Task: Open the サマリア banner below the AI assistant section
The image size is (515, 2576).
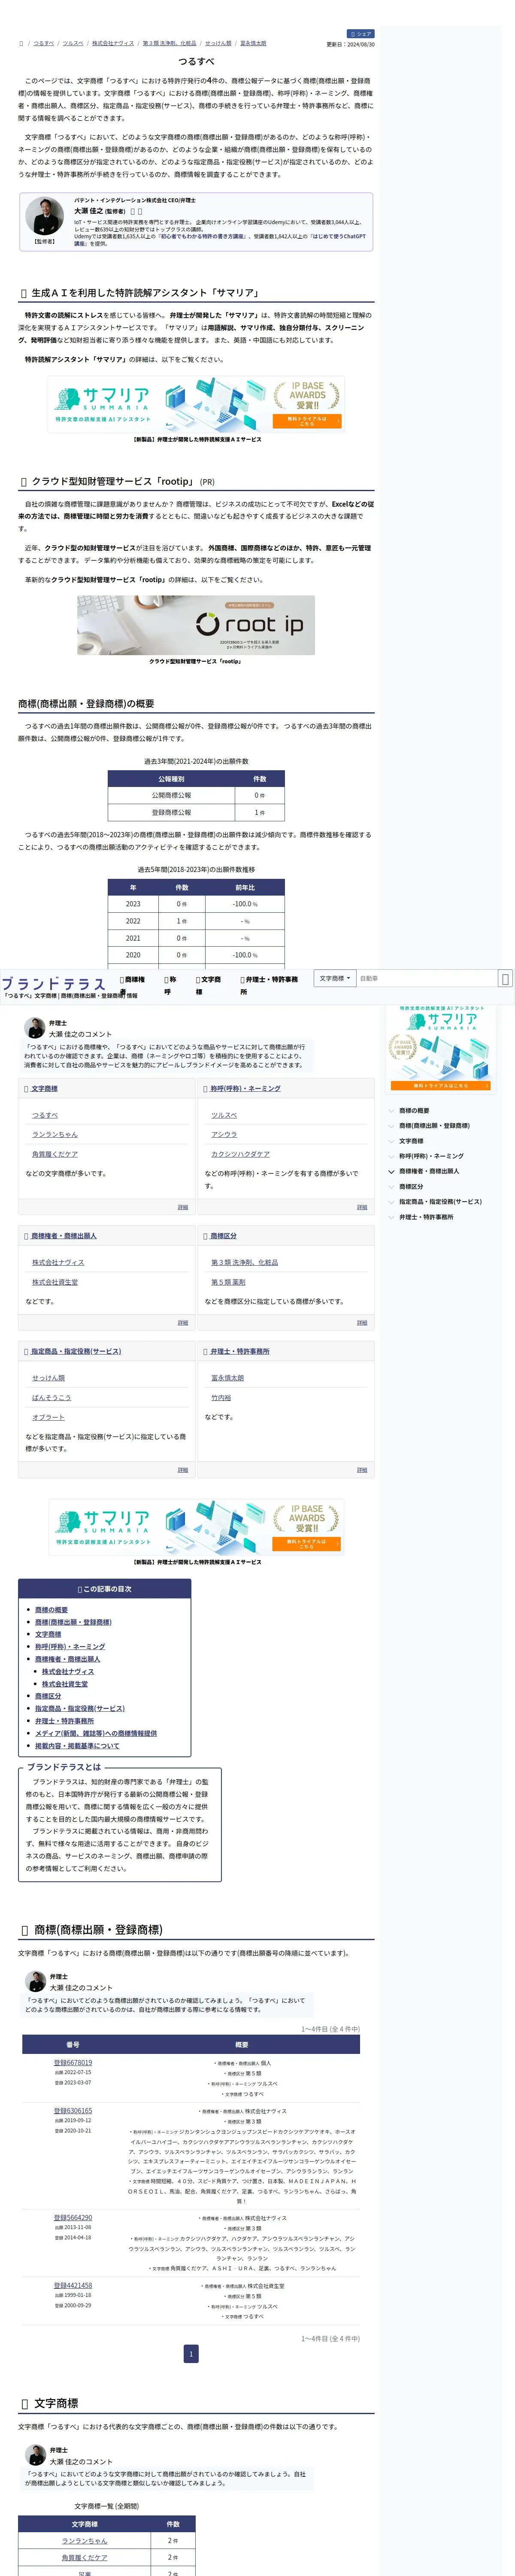Action: click(196, 403)
